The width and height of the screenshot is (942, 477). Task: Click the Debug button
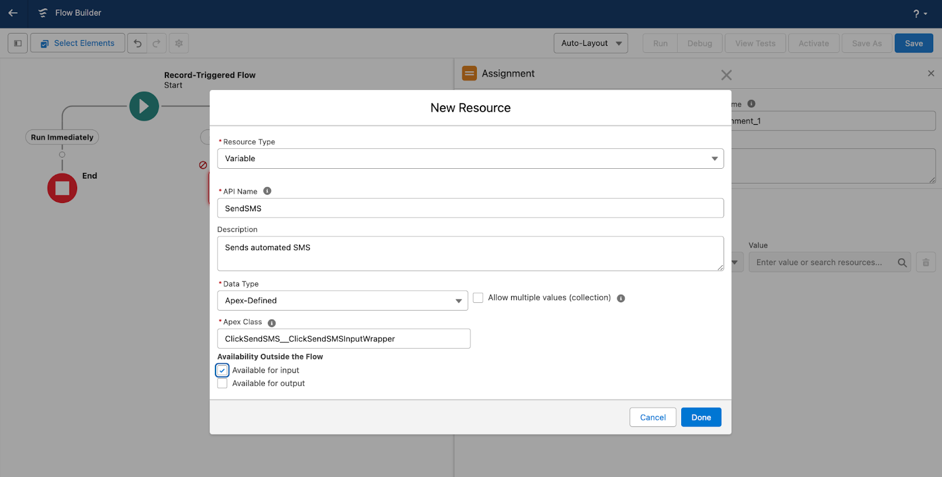pyautogui.click(x=699, y=43)
